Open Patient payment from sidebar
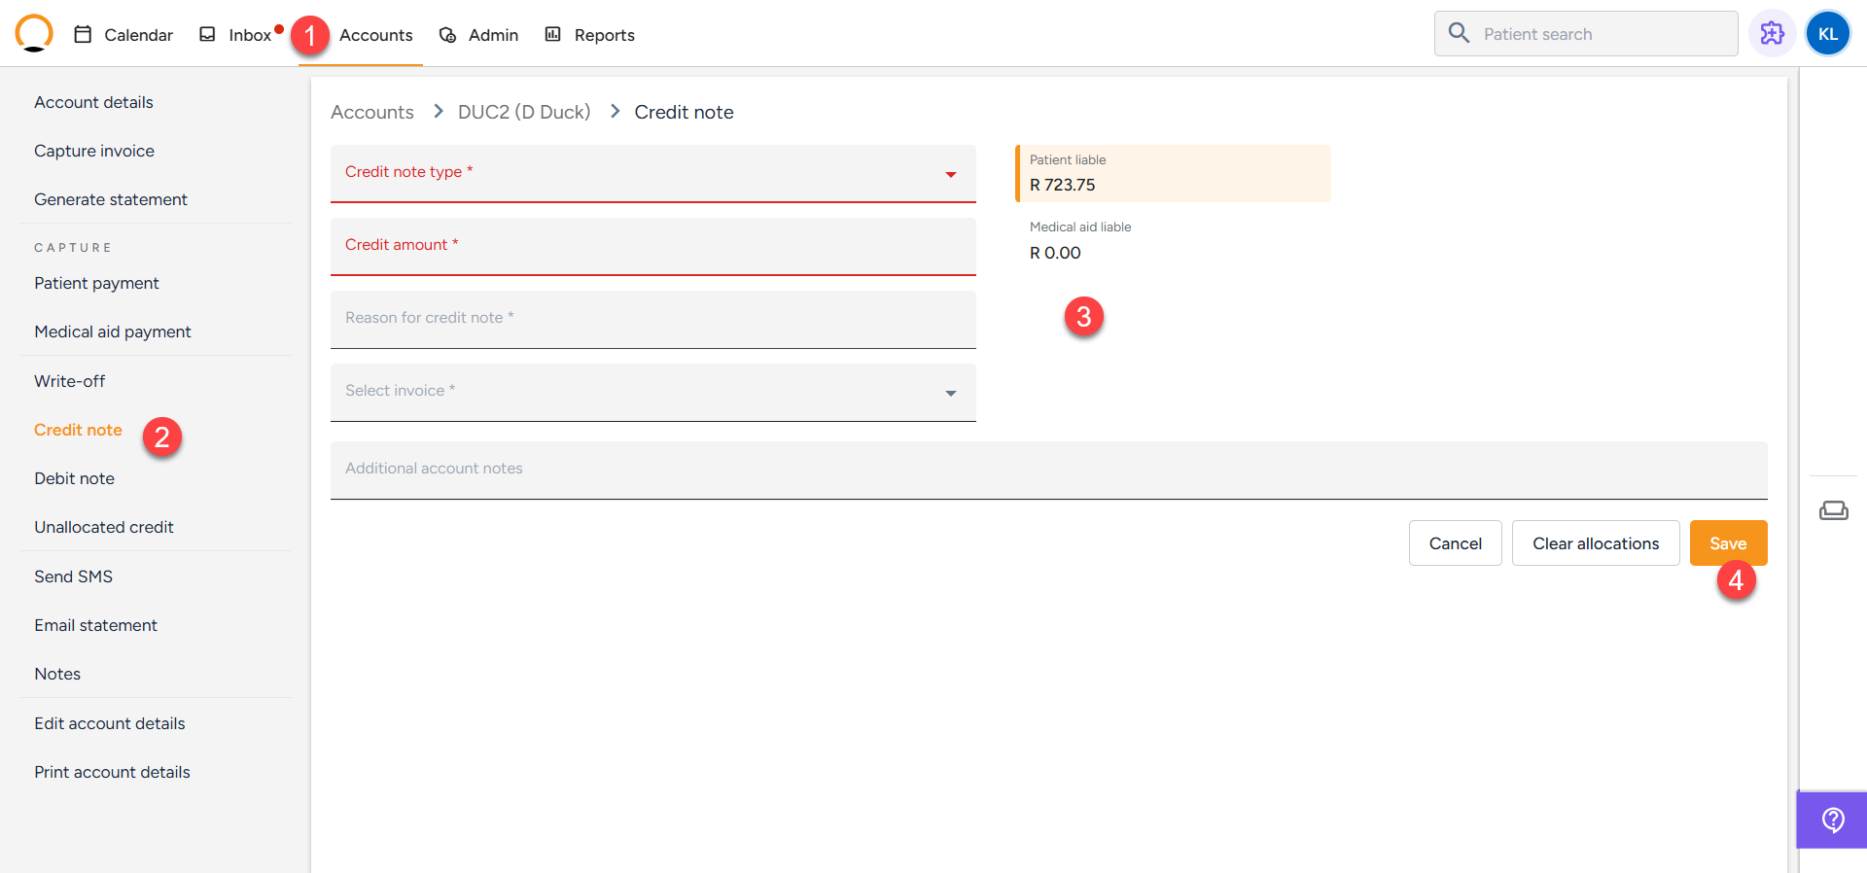Screen dimensions: 1867x873 (x=96, y=283)
